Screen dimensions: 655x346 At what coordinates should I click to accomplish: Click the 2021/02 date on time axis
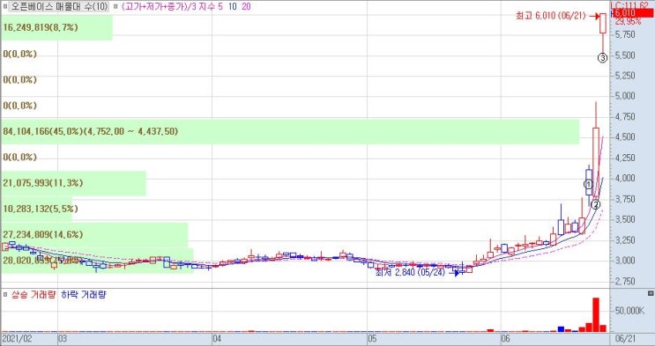pyautogui.click(x=16, y=338)
